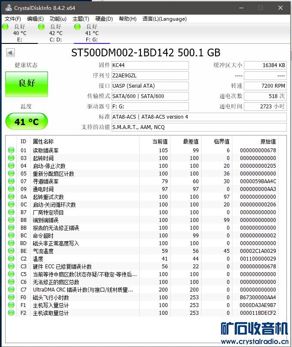This screenshot has width=292, height=347.
Task: Click rotation rate field 7200 RPM
Action: (265, 86)
